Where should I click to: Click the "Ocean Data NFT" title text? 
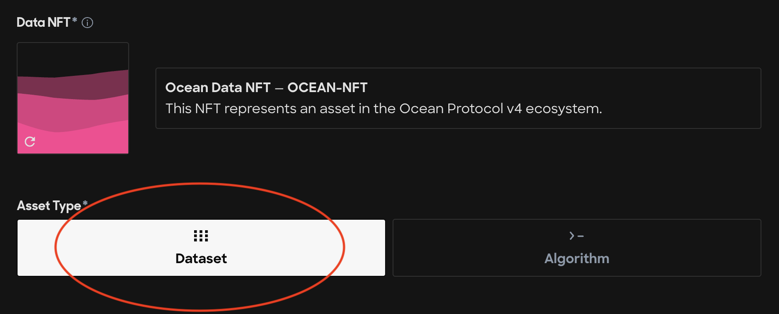point(218,87)
